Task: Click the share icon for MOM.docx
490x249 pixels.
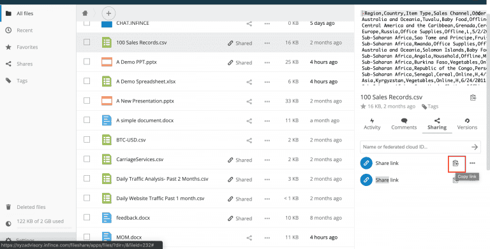Action: pyautogui.click(x=249, y=238)
